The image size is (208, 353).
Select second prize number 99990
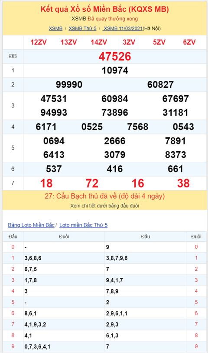69,85
